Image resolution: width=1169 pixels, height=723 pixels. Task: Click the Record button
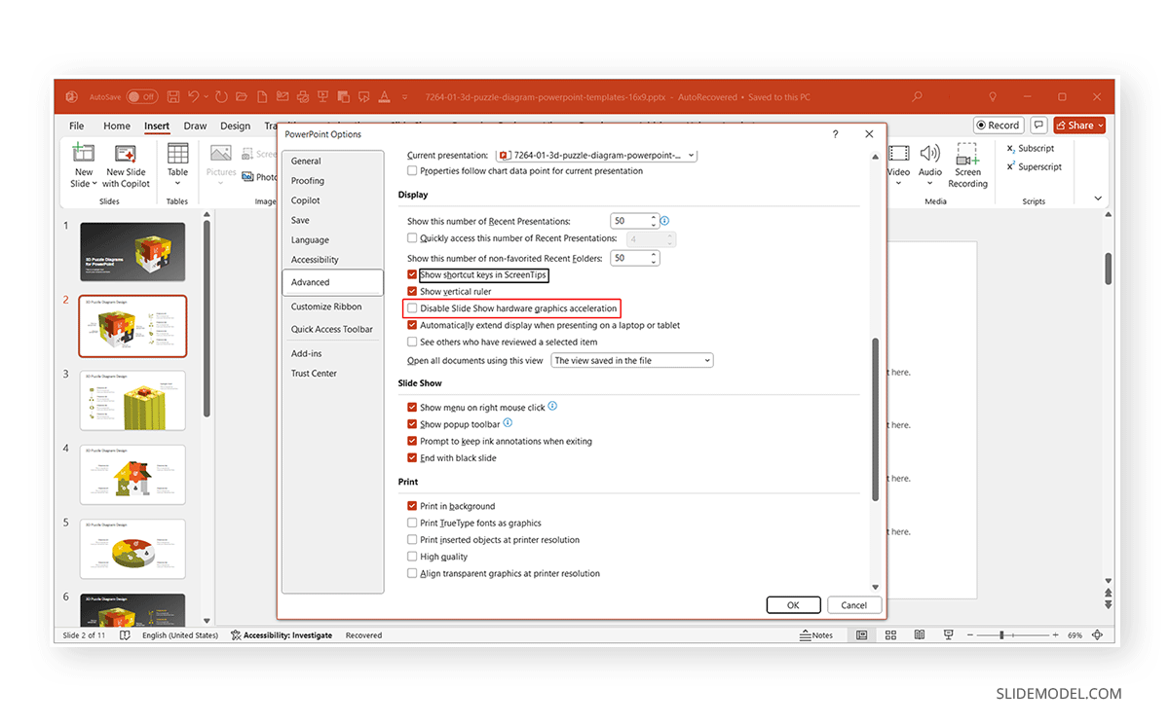pyautogui.click(x=998, y=125)
